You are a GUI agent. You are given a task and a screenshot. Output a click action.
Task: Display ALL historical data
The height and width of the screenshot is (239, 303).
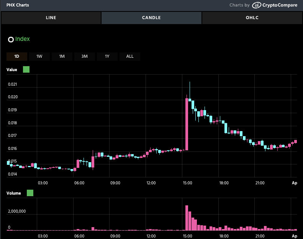click(130, 57)
